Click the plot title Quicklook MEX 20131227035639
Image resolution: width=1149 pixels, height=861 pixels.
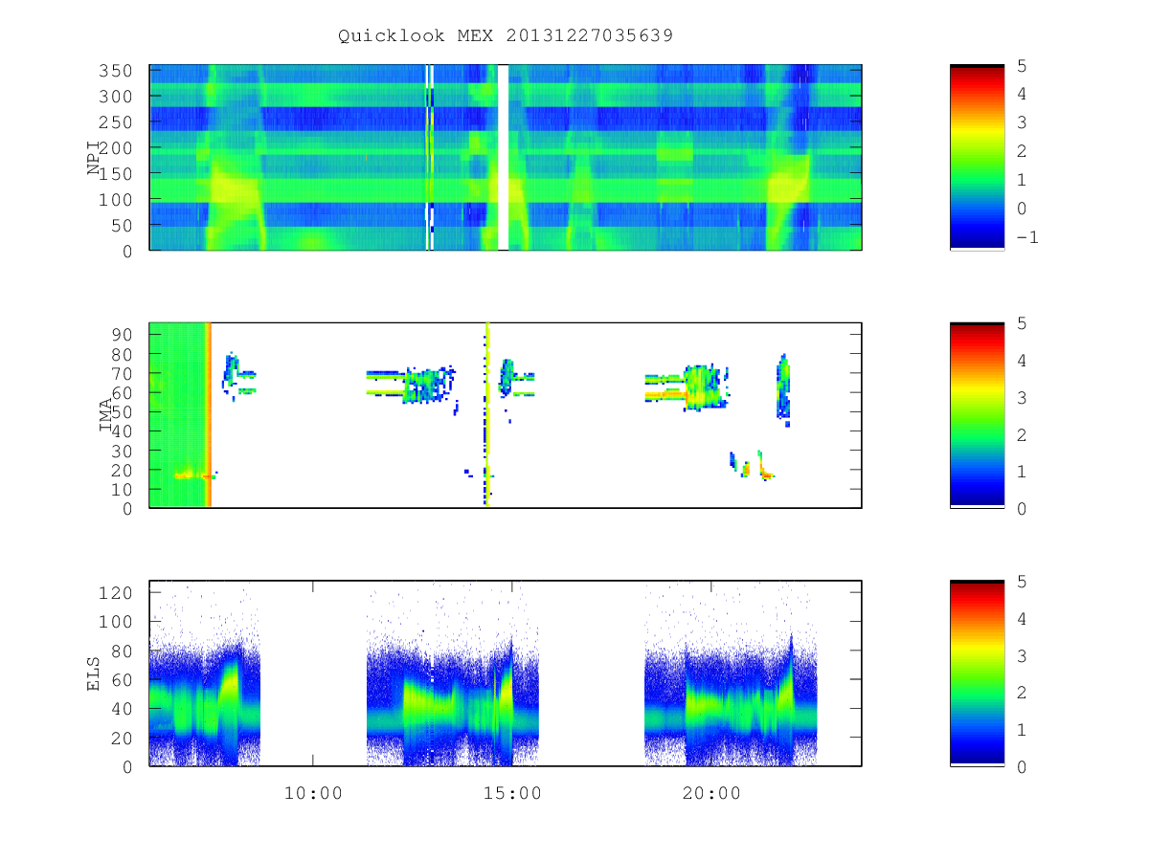tap(506, 36)
